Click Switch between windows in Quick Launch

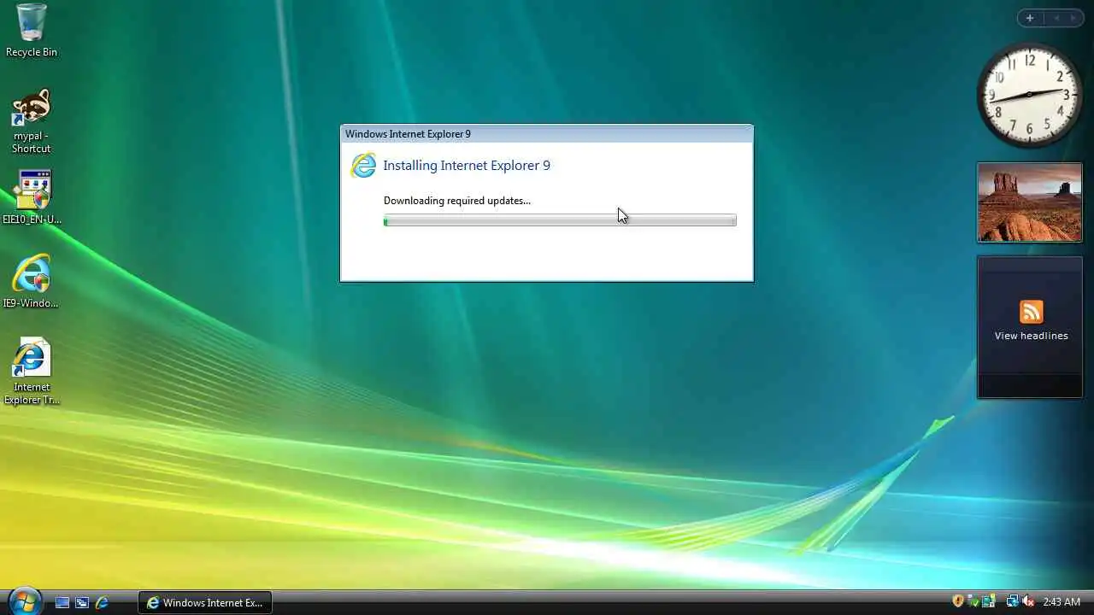82,602
